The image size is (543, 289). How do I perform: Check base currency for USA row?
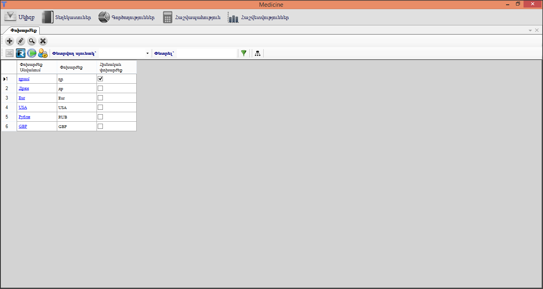(100, 107)
